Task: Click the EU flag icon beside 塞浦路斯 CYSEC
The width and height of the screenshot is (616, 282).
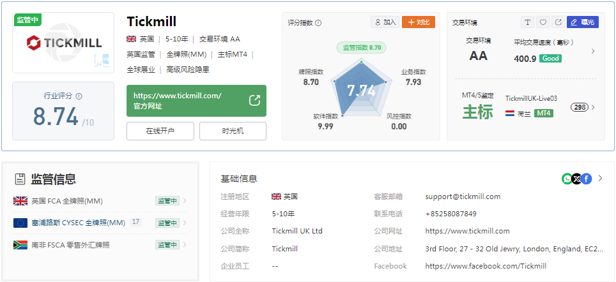Action: point(20,223)
